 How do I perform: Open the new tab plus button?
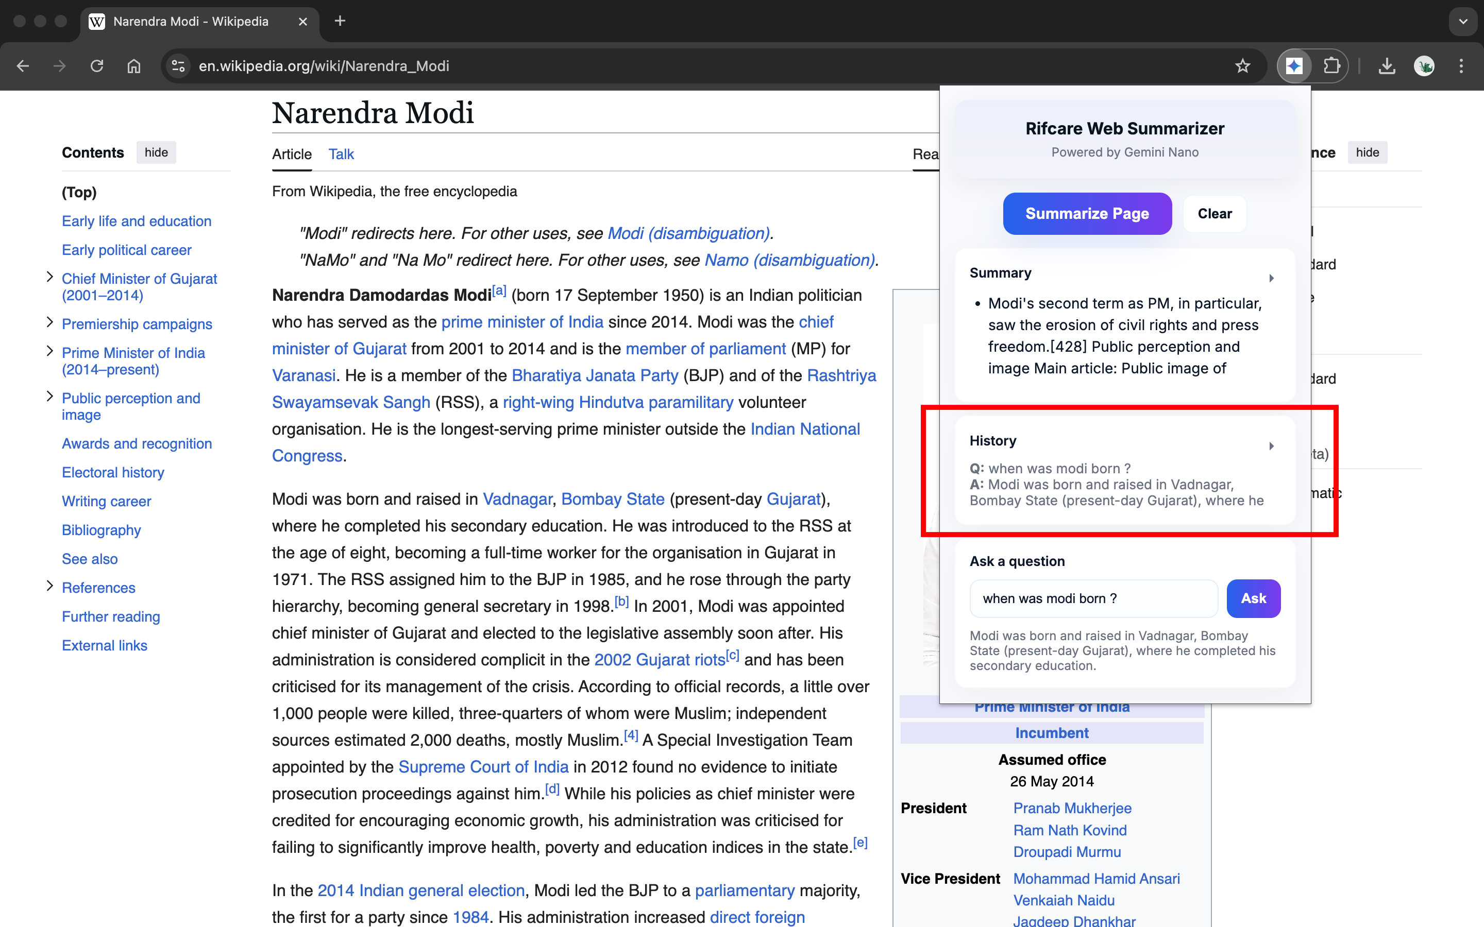click(x=340, y=22)
